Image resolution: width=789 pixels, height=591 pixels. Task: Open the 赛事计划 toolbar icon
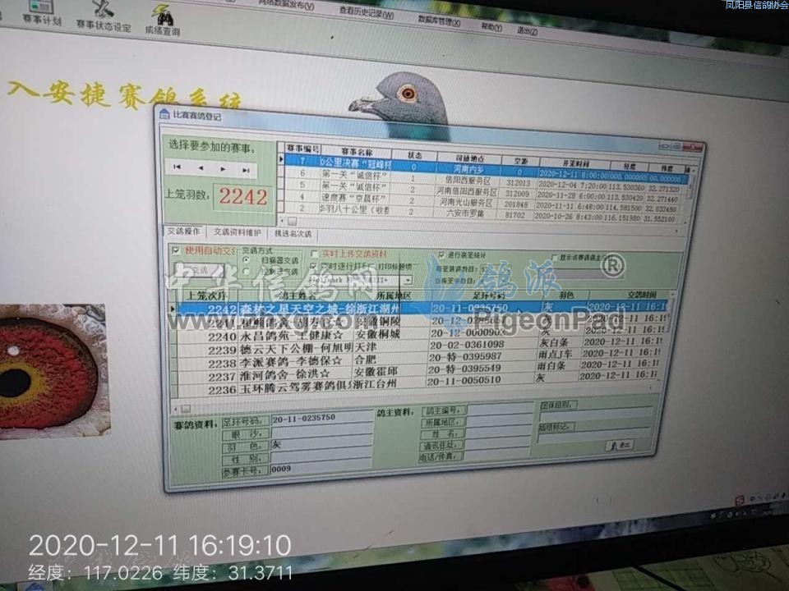click(41, 13)
